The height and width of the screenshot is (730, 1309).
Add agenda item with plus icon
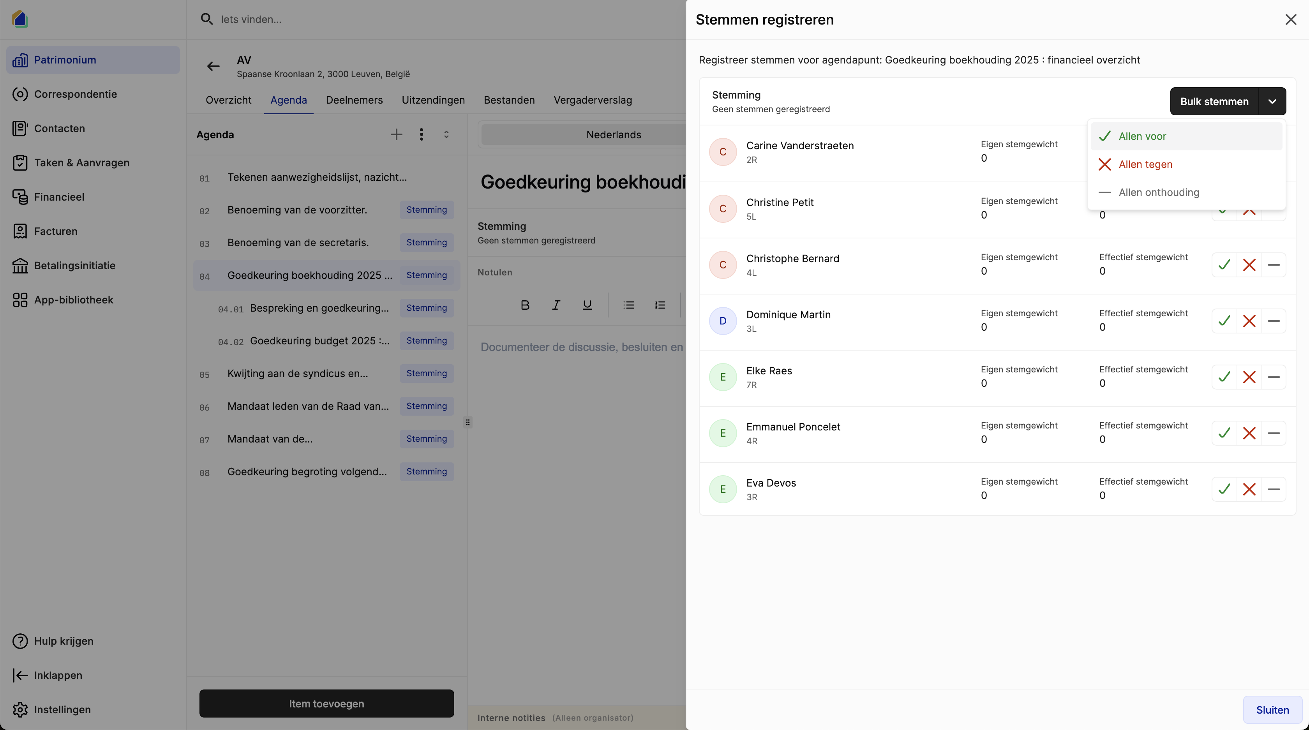click(x=396, y=135)
